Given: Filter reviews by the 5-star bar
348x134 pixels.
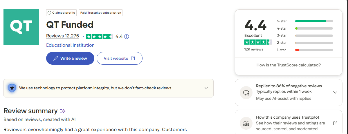Looking at the screenshot, I should [314, 21].
